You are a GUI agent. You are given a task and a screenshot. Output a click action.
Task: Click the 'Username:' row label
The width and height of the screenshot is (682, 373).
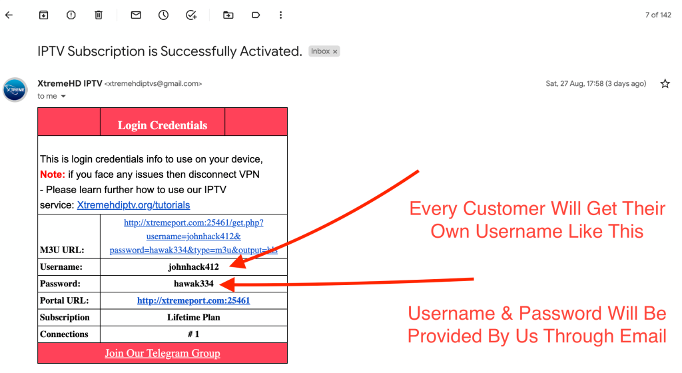[x=61, y=267]
